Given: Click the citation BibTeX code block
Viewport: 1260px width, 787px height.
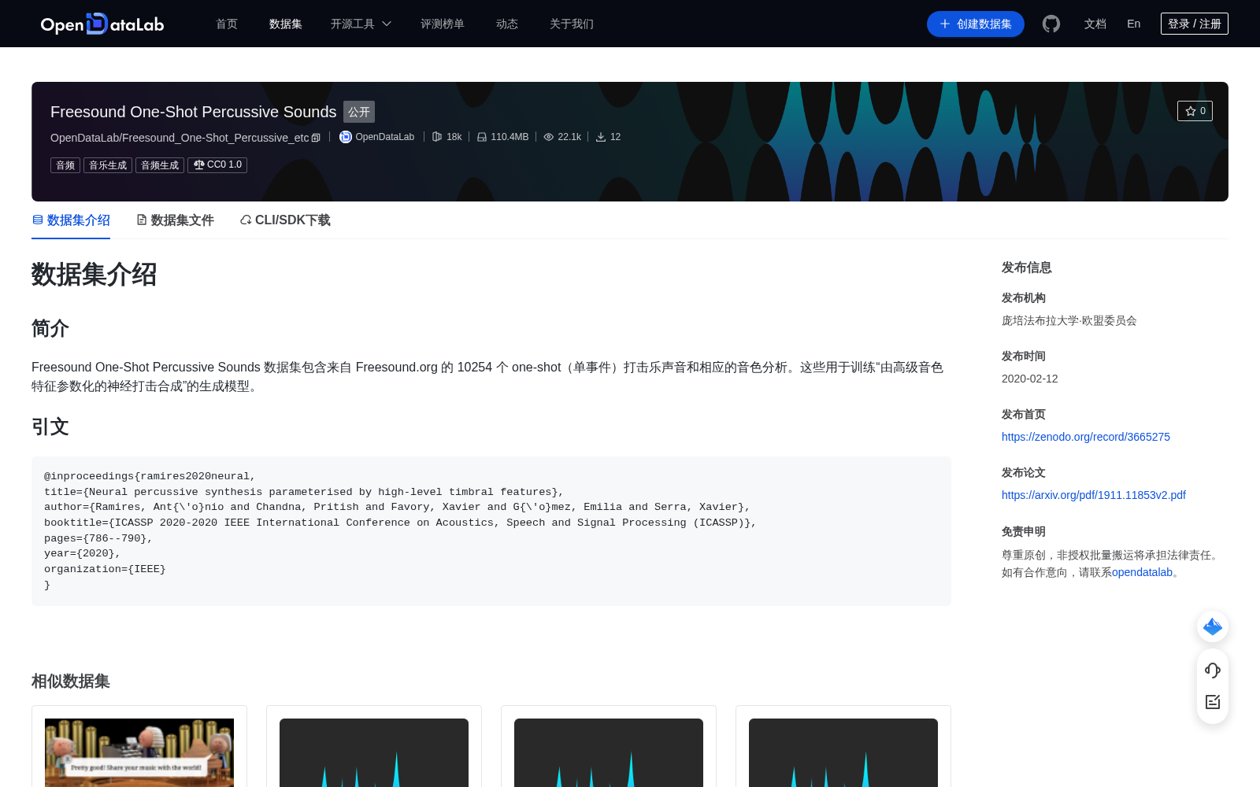Looking at the screenshot, I should point(491,531).
